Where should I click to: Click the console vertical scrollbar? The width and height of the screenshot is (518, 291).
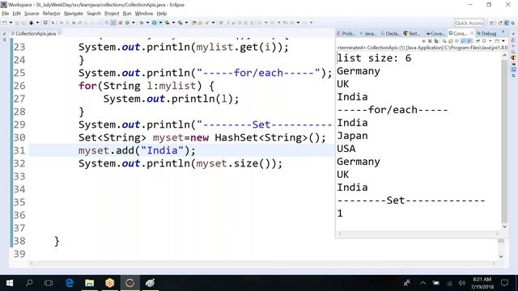(x=504, y=142)
